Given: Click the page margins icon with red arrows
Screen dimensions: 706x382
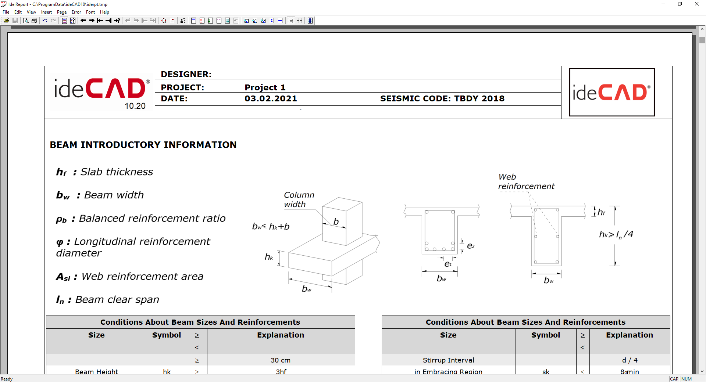Looking at the screenshot, I should click(164, 21).
